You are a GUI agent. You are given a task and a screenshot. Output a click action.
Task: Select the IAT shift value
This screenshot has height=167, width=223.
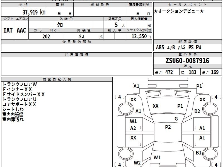pos(8,30)
